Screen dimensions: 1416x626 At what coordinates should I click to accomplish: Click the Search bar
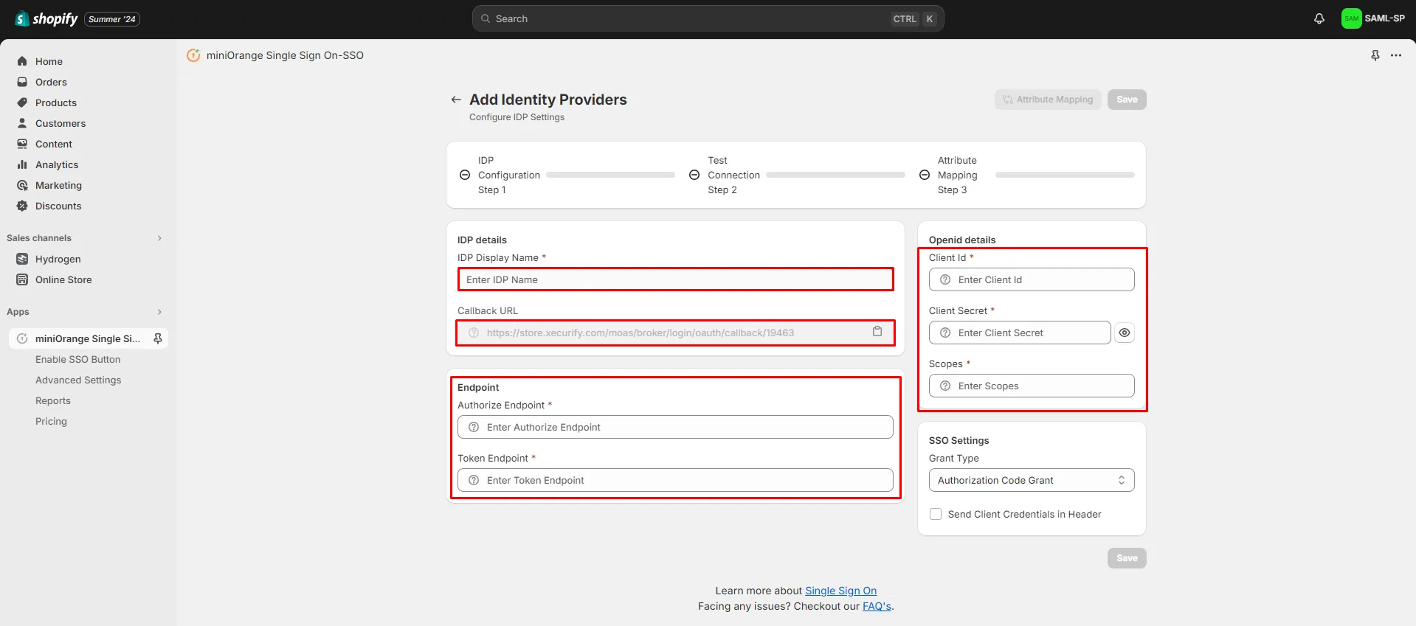point(708,18)
